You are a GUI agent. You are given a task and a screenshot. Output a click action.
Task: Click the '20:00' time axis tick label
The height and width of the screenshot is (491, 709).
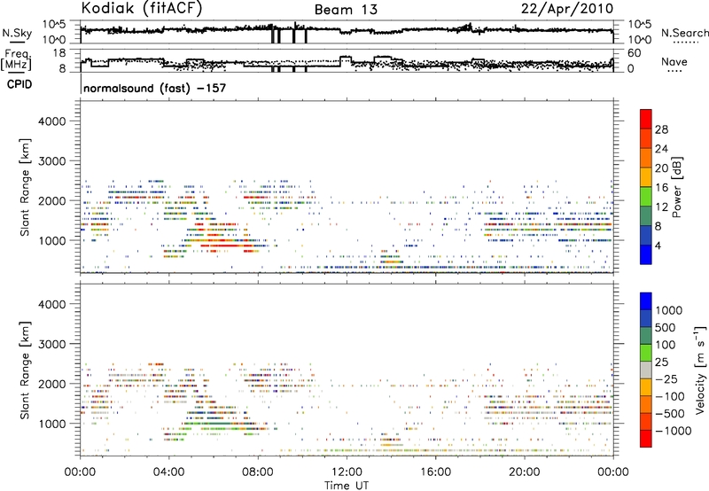pyautogui.click(x=525, y=472)
